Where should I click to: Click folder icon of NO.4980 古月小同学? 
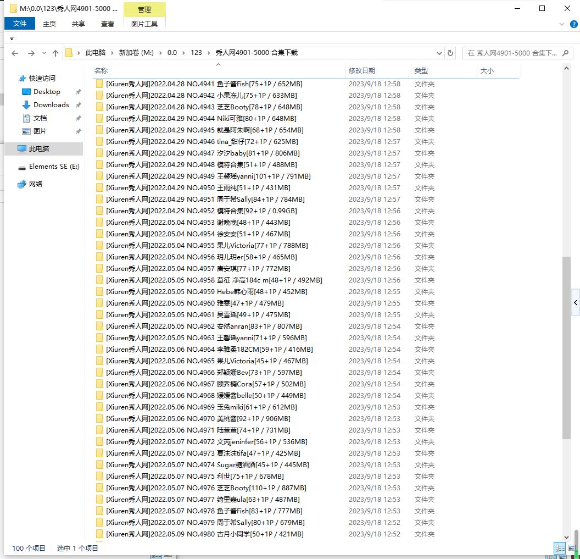point(99,534)
